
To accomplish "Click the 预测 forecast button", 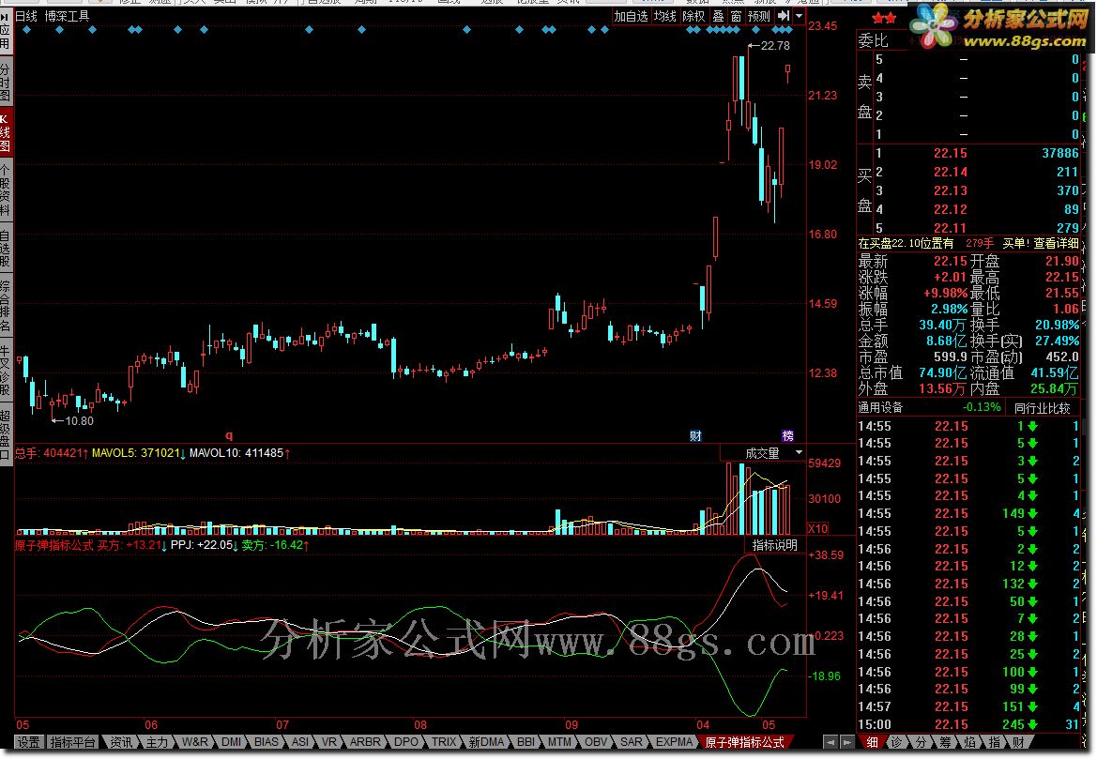I will (x=759, y=16).
